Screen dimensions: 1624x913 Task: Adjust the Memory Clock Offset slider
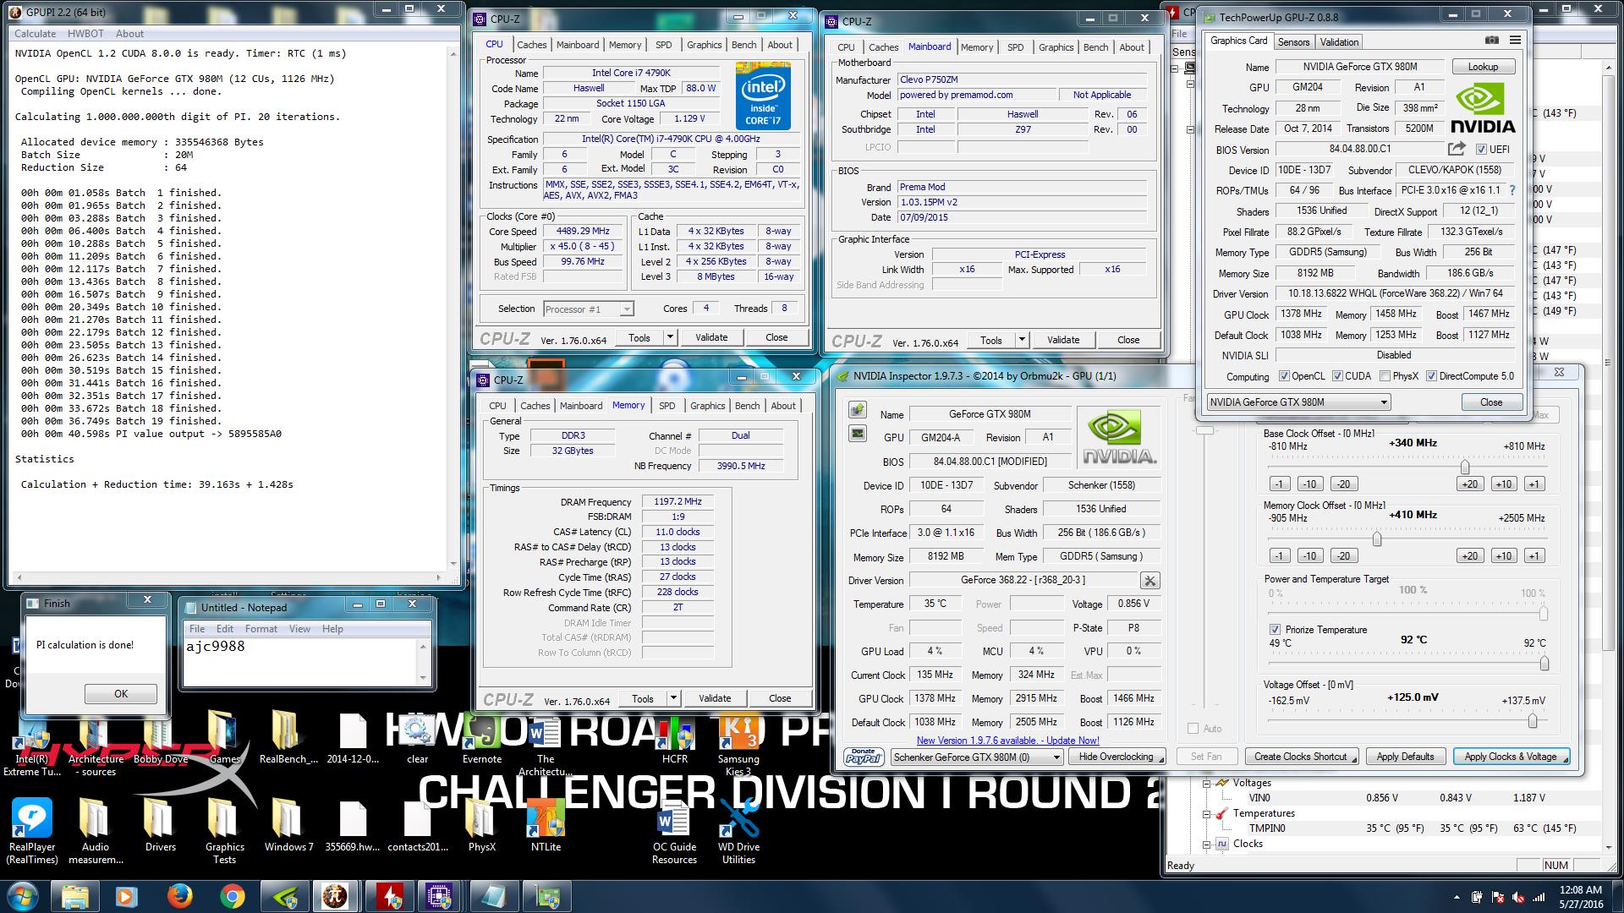(1377, 539)
